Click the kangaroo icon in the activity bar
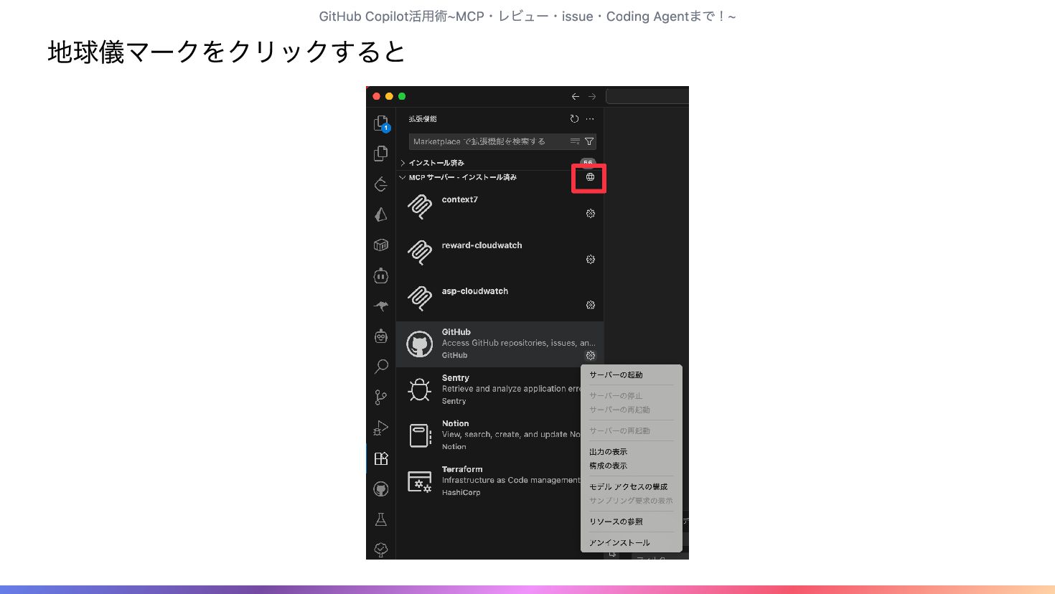Image resolution: width=1055 pixels, height=594 pixels. [x=381, y=306]
